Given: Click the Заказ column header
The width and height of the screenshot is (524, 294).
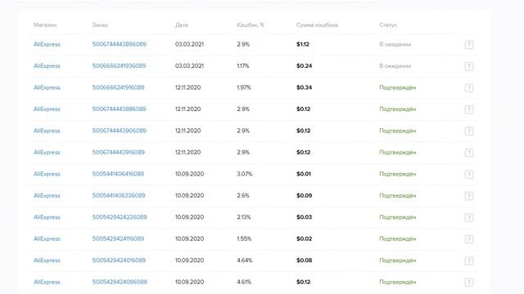Looking at the screenshot, I should (100, 25).
